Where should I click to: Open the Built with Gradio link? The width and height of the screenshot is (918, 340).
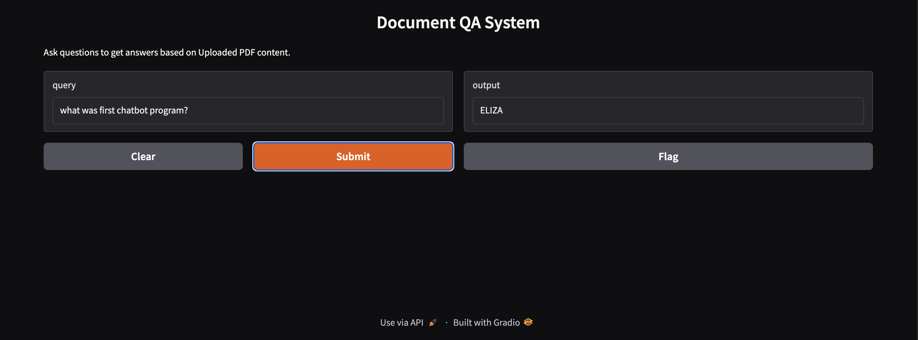(486, 323)
